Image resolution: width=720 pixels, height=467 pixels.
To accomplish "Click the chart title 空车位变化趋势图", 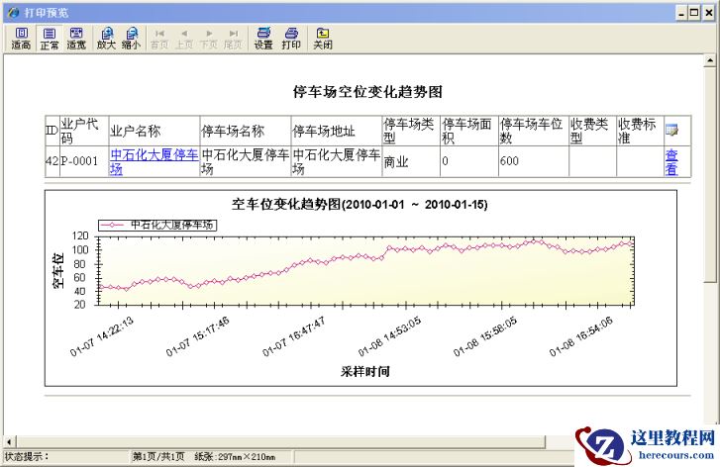I will pos(360,204).
